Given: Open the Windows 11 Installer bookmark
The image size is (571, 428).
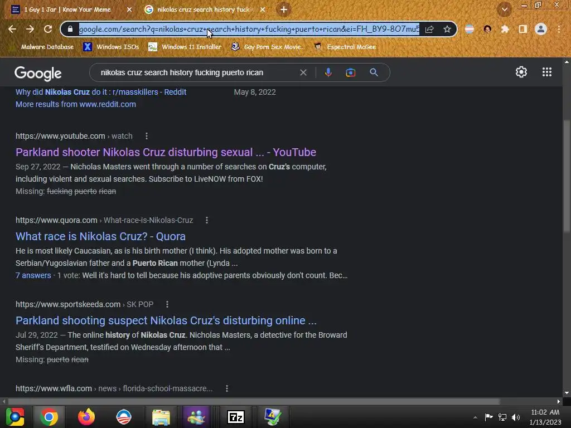Looking at the screenshot, I should tap(185, 47).
